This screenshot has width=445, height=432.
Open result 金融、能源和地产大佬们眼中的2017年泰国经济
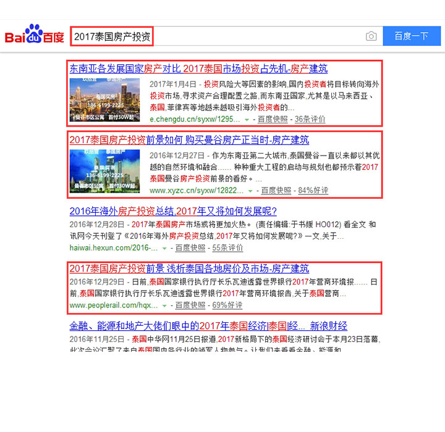click(208, 326)
